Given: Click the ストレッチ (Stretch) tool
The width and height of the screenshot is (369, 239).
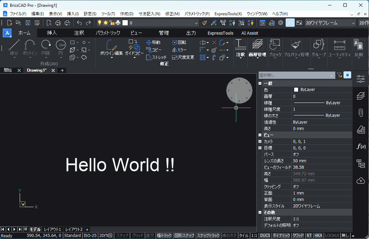Looking at the screenshot, I should pos(156,58).
